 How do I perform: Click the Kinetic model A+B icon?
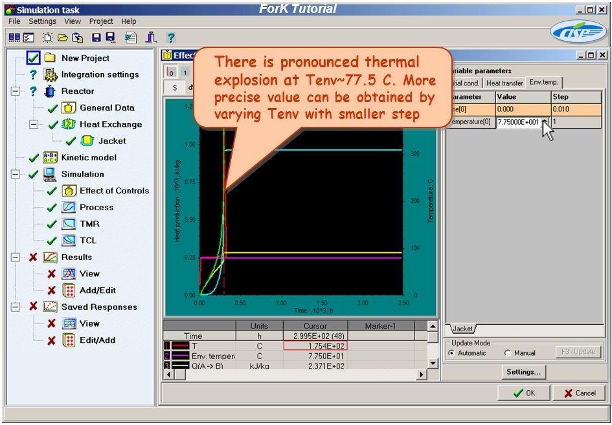pos(51,158)
